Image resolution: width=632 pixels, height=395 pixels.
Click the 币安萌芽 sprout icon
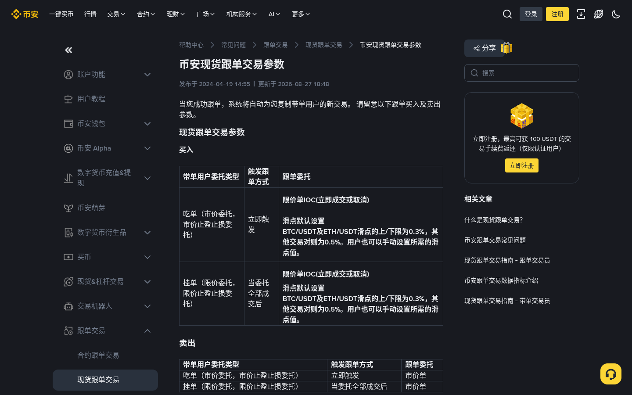(68, 208)
